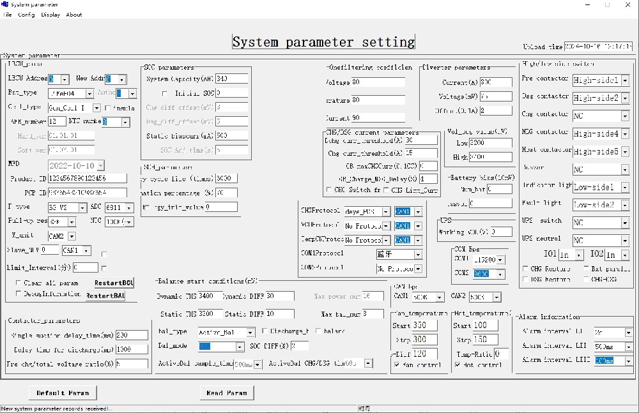Open the Config menu
Image resolution: width=639 pixels, height=413 pixels.
coord(26,15)
